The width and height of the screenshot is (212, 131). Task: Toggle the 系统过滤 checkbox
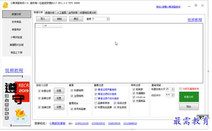coord(115,103)
